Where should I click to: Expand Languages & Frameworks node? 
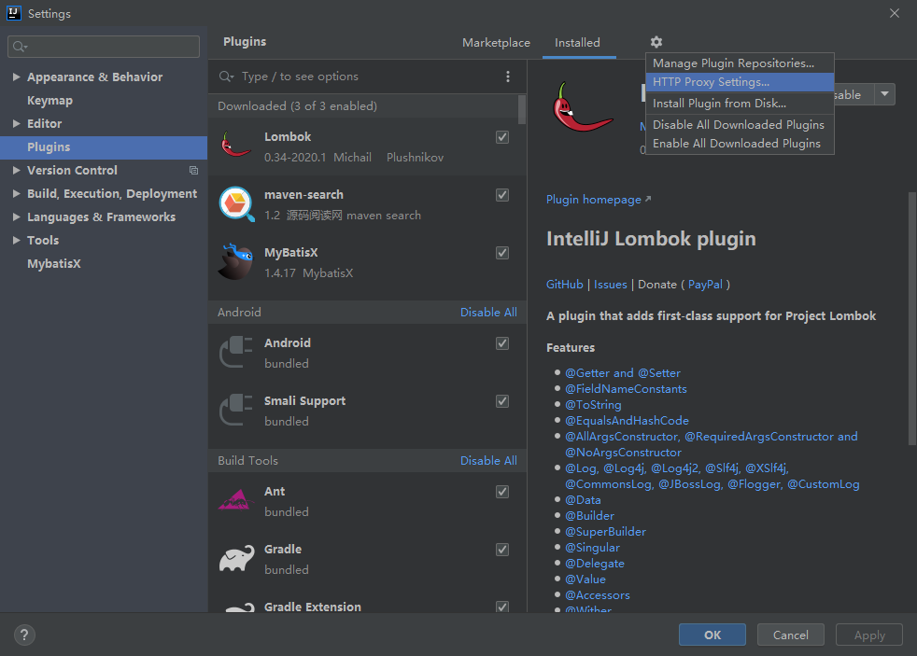point(17,217)
